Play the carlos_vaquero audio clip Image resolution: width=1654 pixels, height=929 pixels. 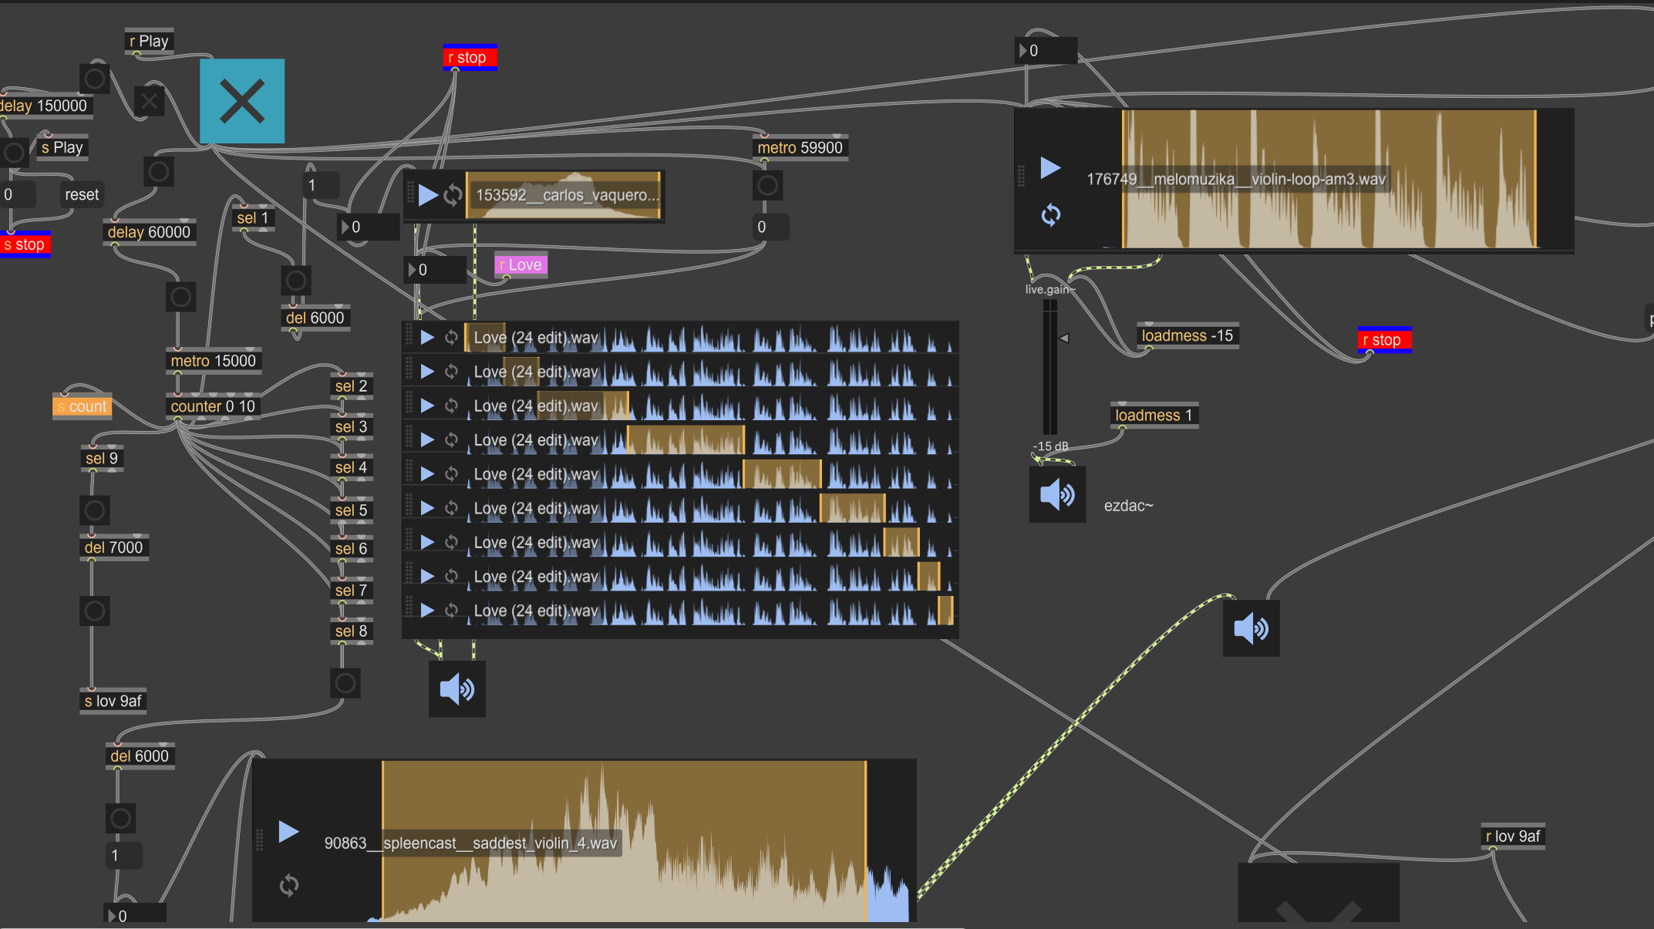click(428, 195)
